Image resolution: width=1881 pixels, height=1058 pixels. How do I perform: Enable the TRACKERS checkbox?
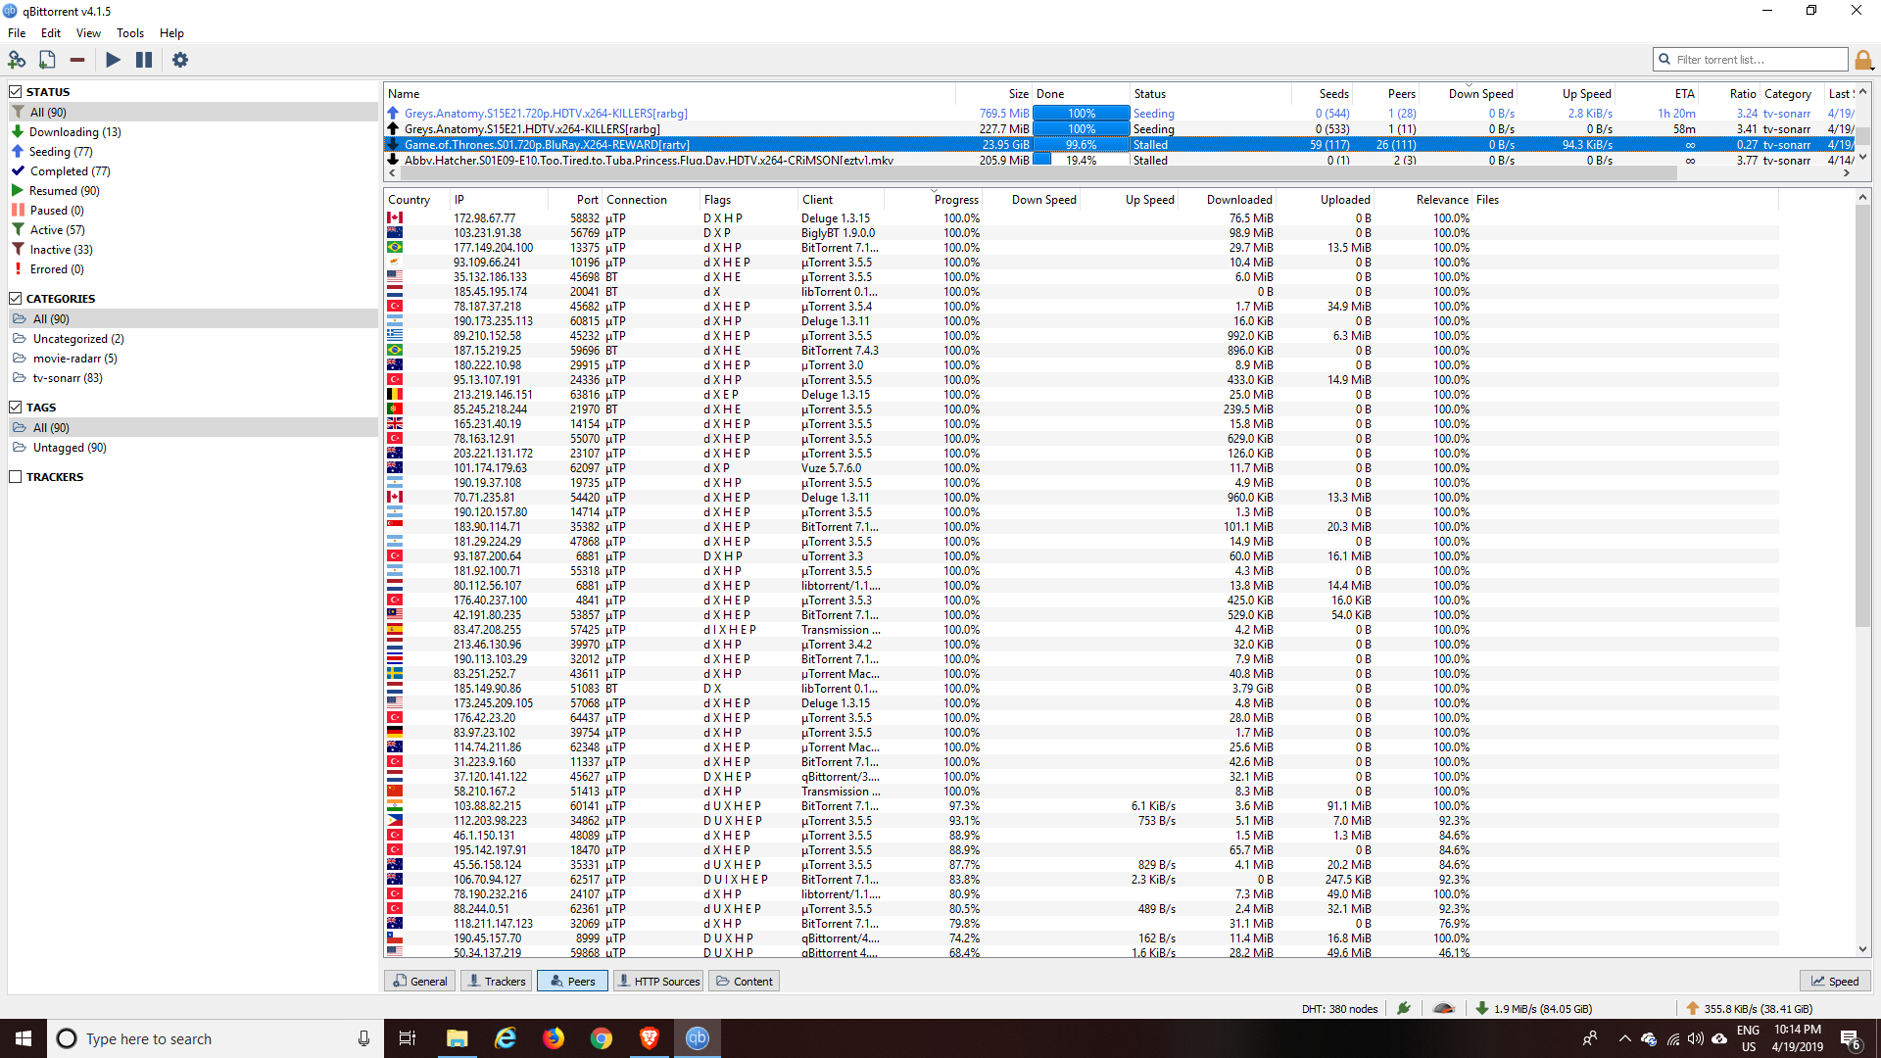click(x=15, y=477)
